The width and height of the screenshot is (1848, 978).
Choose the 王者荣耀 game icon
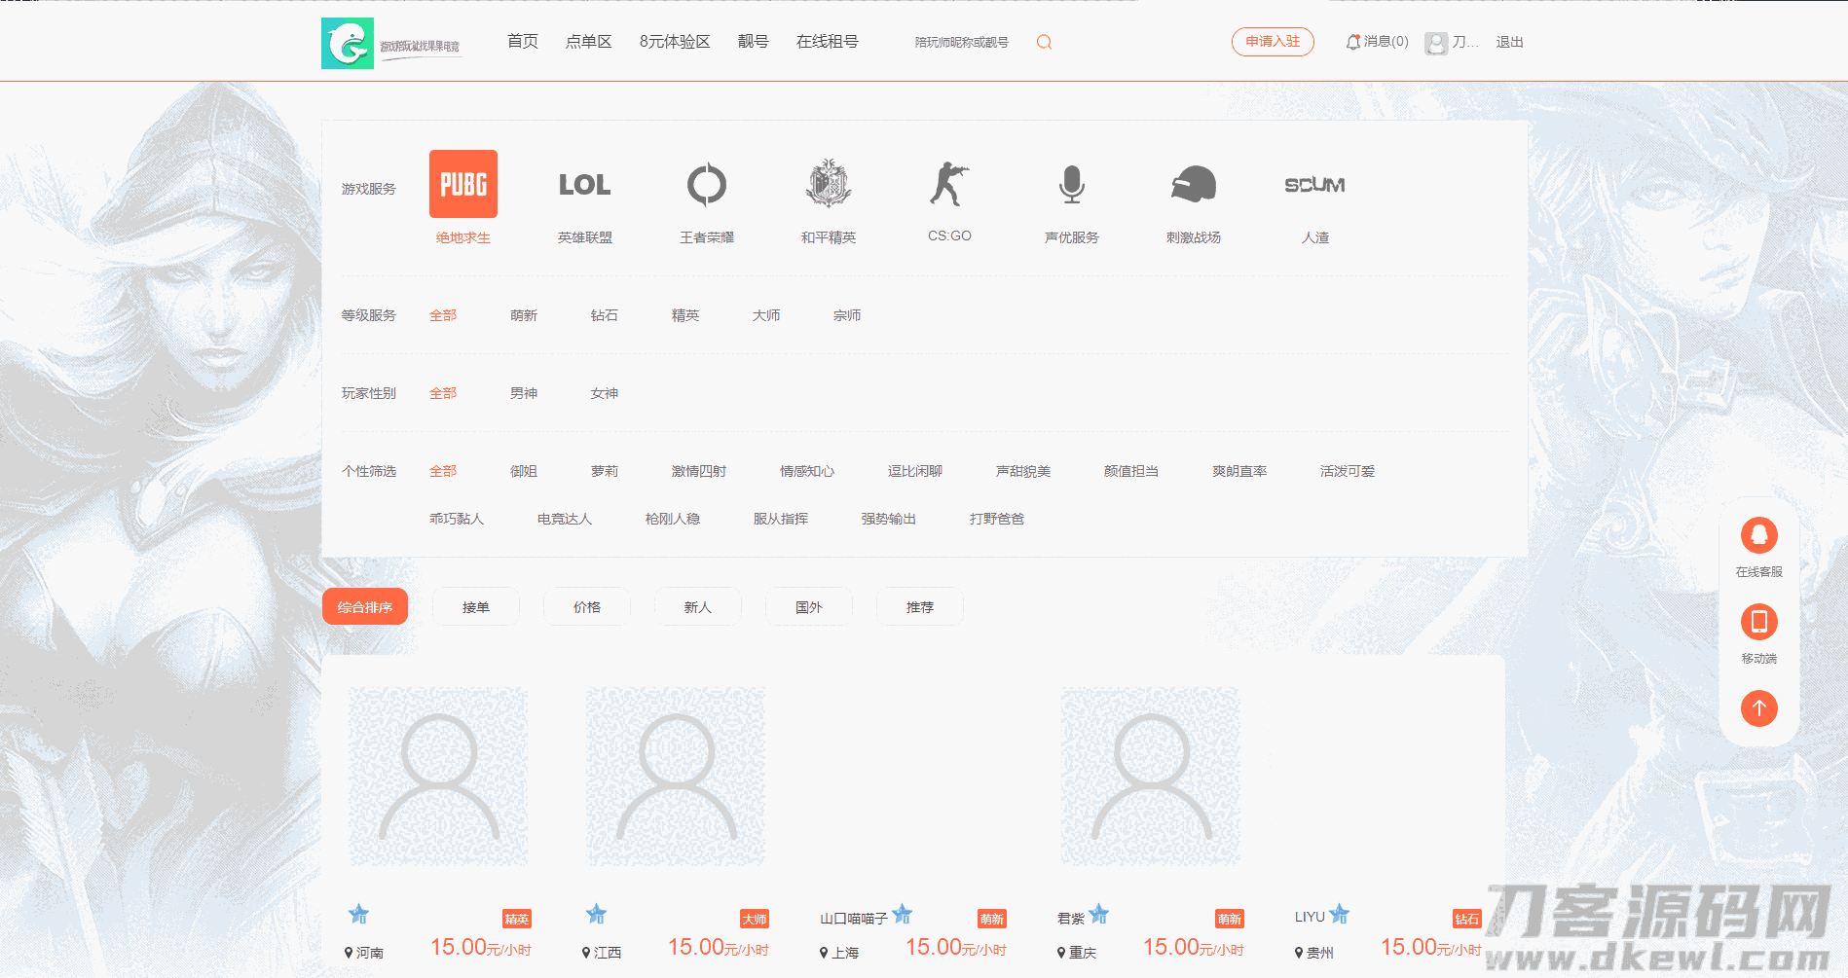coord(707,184)
